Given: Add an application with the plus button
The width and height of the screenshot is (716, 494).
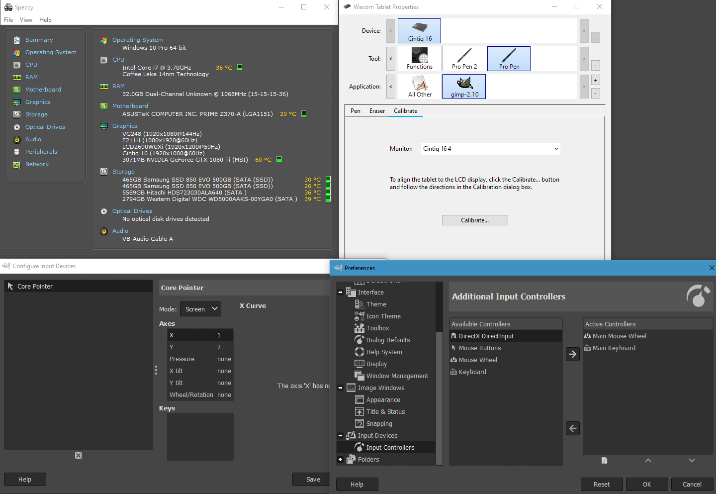Looking at the screenshot, I should click(x=595, y=80).
